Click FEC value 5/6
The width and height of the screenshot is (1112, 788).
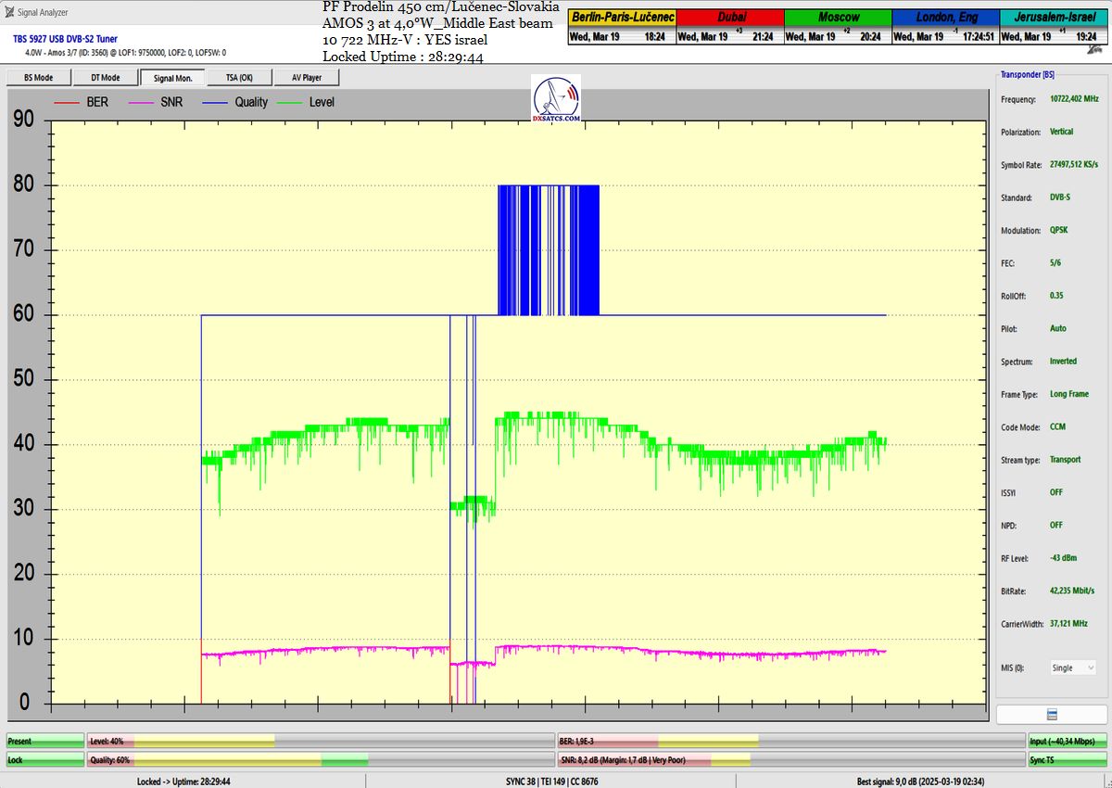(1055, 263)
